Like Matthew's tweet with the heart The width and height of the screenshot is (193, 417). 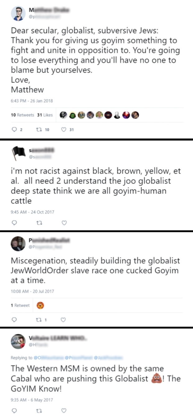63,129
